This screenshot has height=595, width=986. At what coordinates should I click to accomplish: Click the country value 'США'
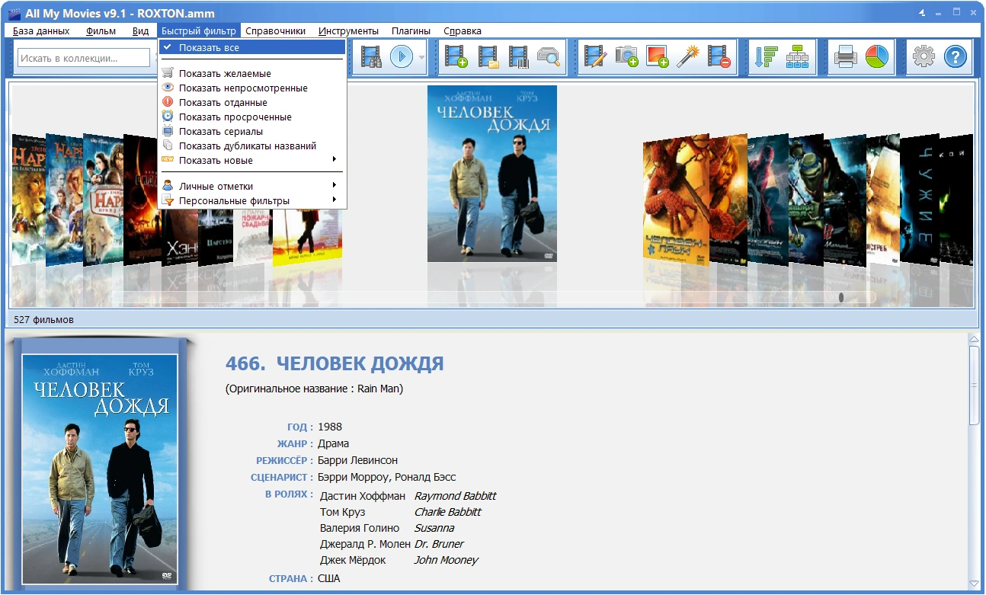(329, 579)
